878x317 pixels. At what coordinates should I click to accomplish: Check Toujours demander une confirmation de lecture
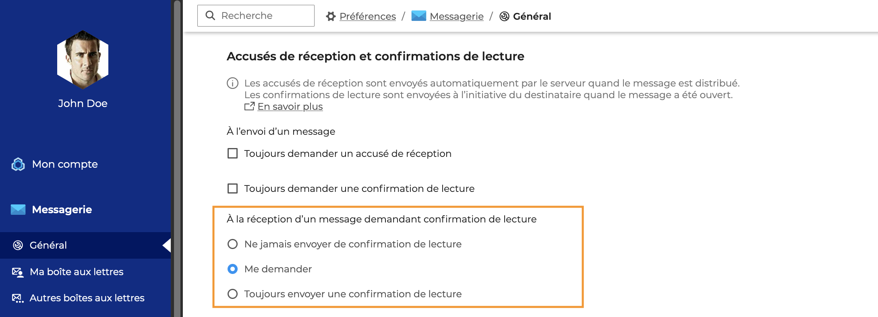232,189
